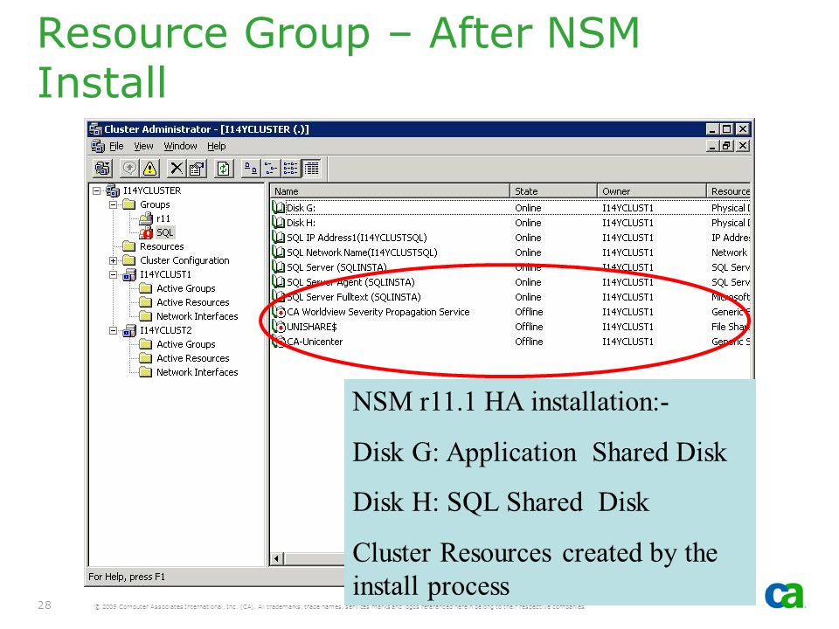Click the Delete X toolbar icon
This screenshot has width=839, height=629.
pyautogui.click(x=176, y=169)
